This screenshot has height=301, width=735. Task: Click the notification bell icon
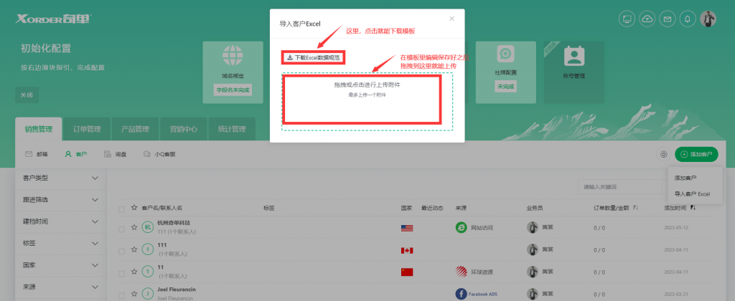pyautogui.click(x=688, y=19)
